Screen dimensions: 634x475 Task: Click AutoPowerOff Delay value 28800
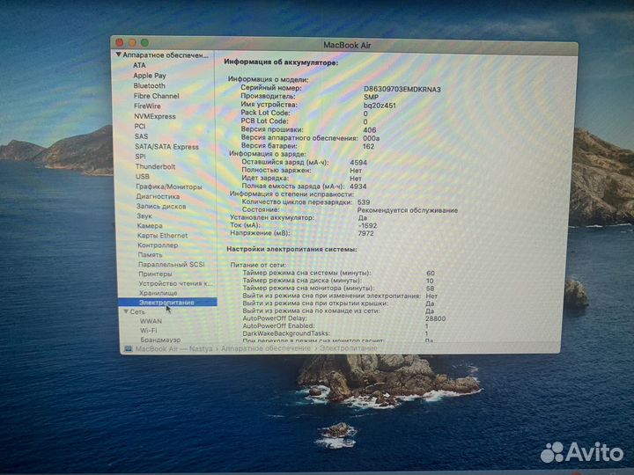(x=436, y=318)
